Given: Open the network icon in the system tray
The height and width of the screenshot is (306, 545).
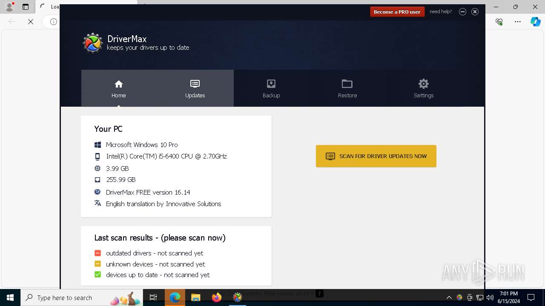Looking at the screenshot, I should [480, 297].
